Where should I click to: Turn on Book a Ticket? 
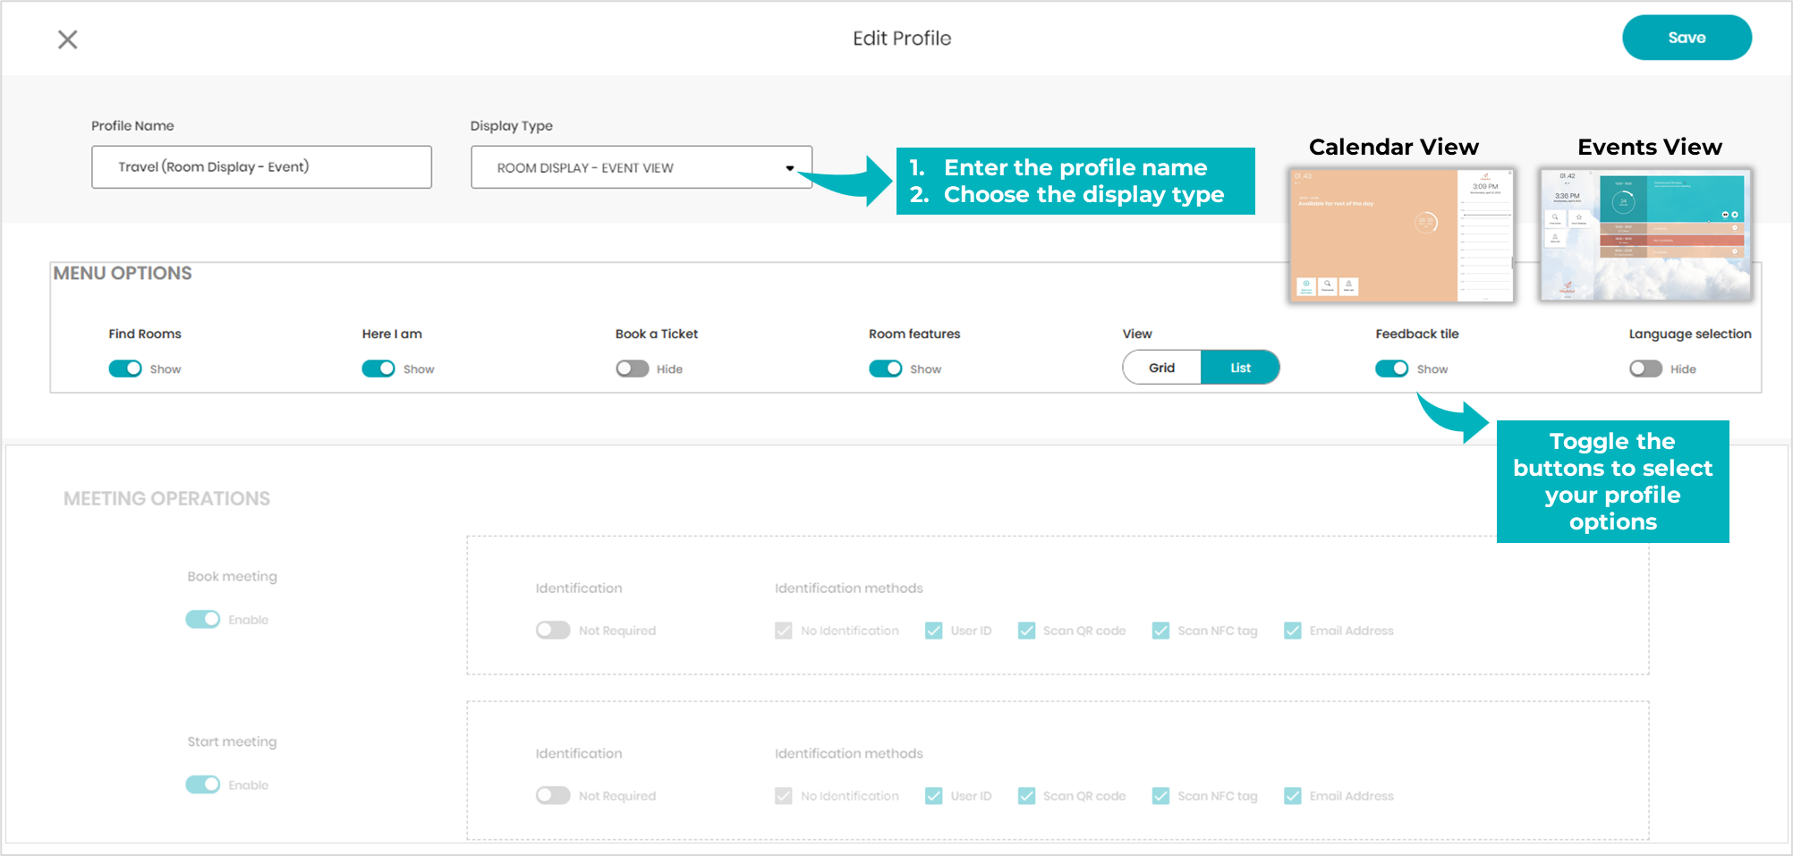632,369
